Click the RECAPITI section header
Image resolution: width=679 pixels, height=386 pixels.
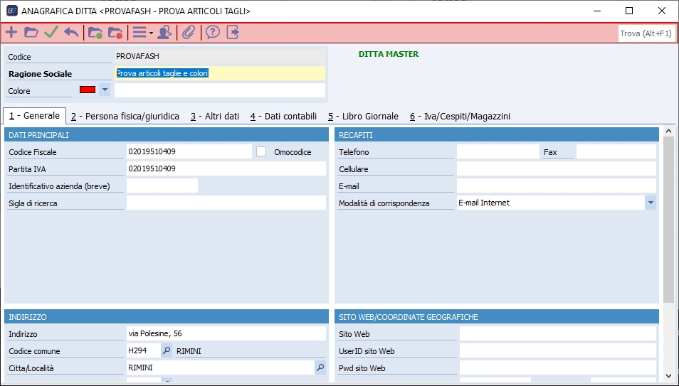[x=497, y=135]
